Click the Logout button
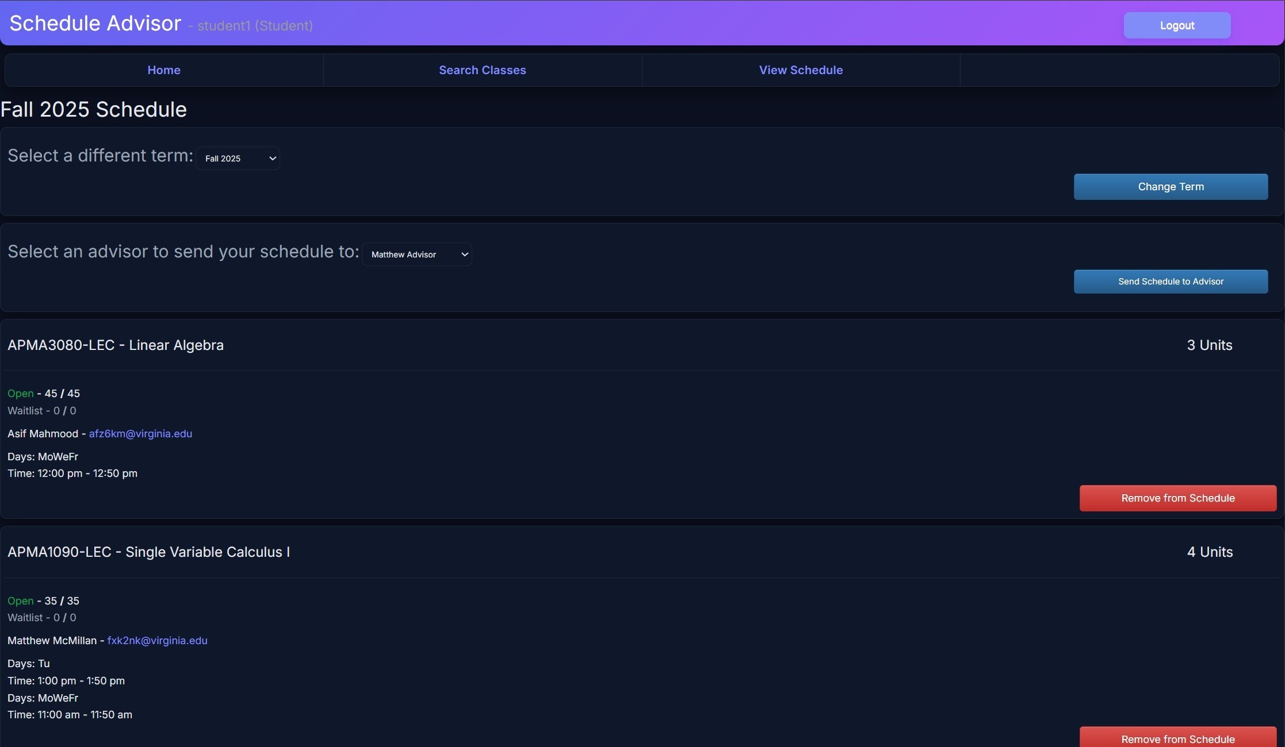This screenshot has width=1285, height=747. pos(1176,26)
